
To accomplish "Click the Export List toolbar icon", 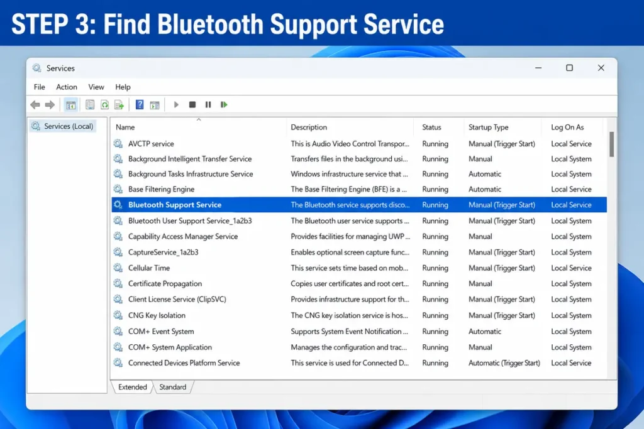I will point(119,105).
